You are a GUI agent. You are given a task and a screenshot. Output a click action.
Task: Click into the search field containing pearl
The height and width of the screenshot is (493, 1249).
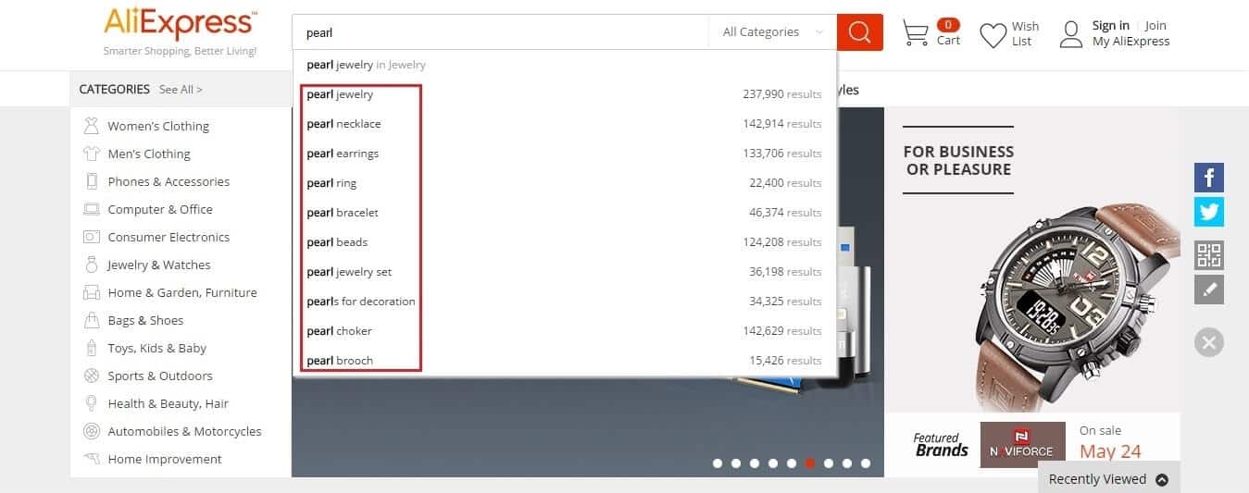tap(500, 32)
